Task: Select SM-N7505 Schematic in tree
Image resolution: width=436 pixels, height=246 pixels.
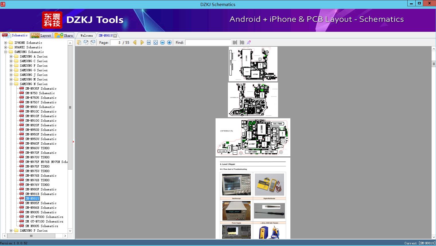Action: (x=41, y=98)
